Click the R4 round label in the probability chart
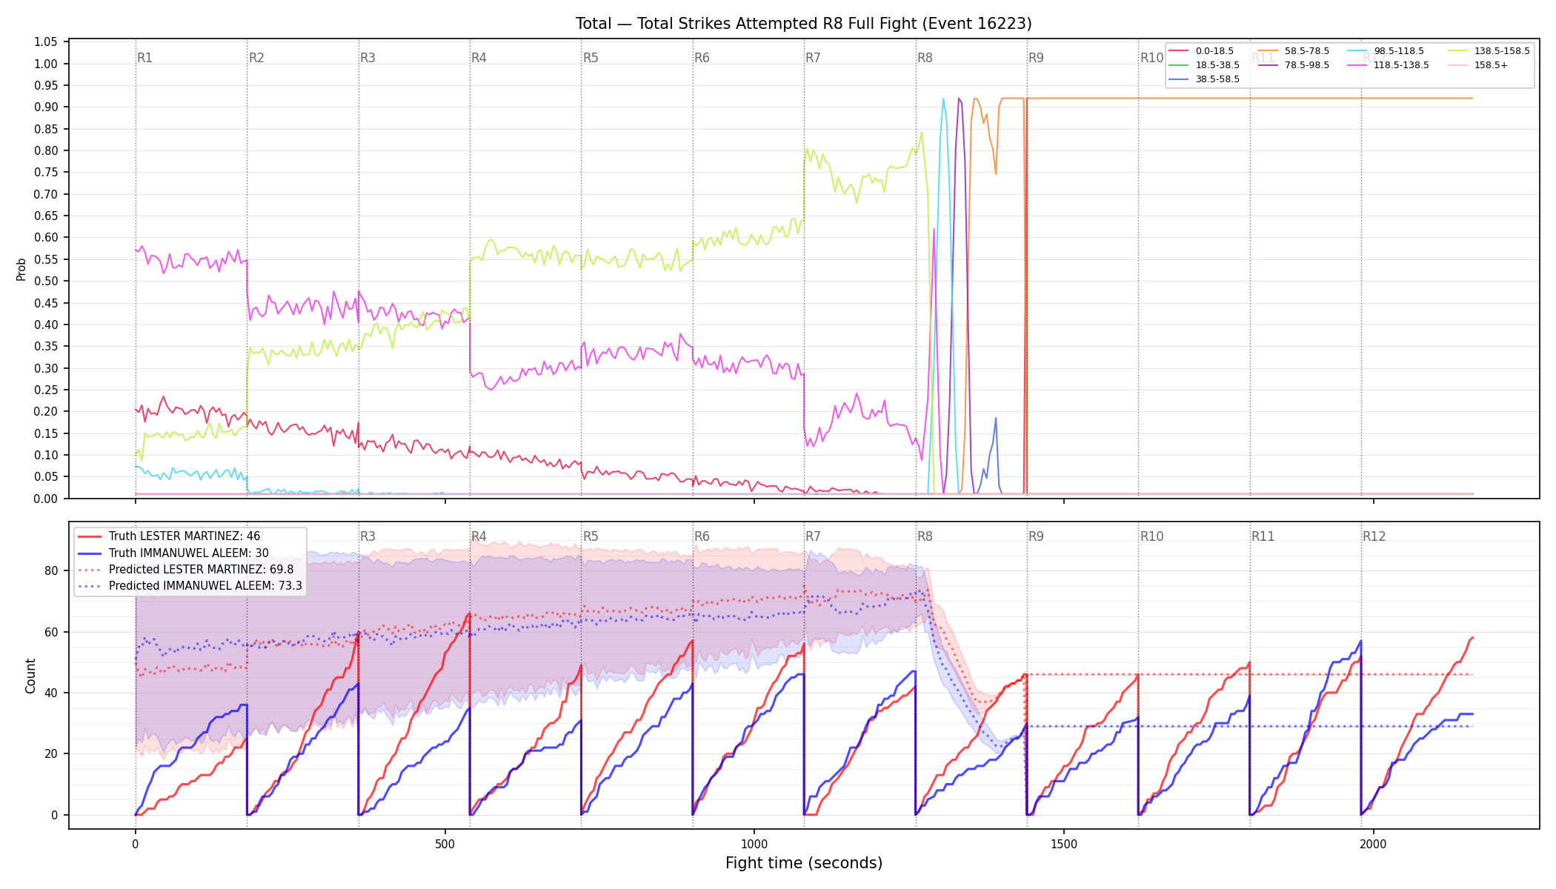 [479, 58]
